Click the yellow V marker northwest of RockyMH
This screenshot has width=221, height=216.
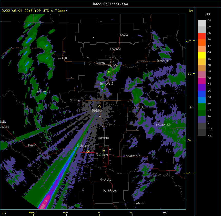pyautogui.click(x=45, y=47)
